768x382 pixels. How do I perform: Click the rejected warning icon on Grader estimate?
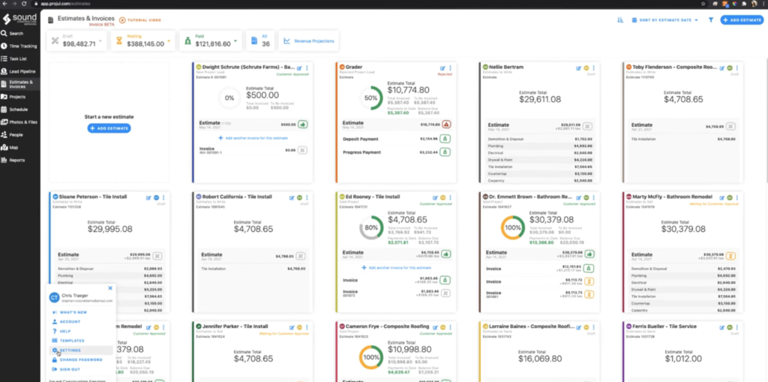446,125
